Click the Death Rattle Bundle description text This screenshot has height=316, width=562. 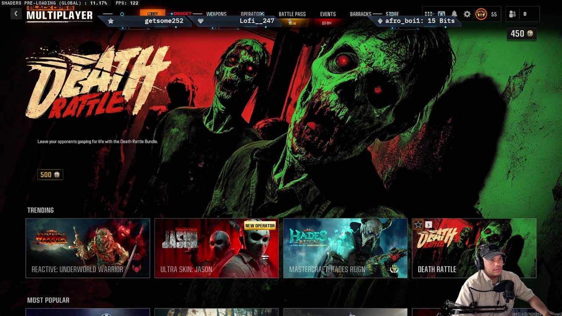point(97,142)
